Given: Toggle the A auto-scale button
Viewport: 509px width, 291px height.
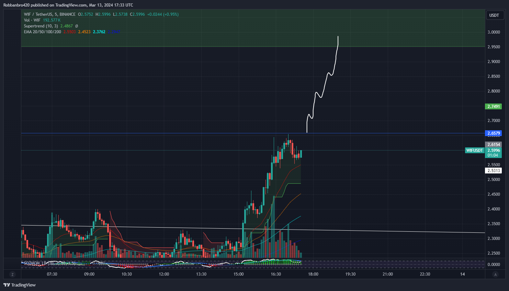Looking at the screenshot, I should coord(495,274).
